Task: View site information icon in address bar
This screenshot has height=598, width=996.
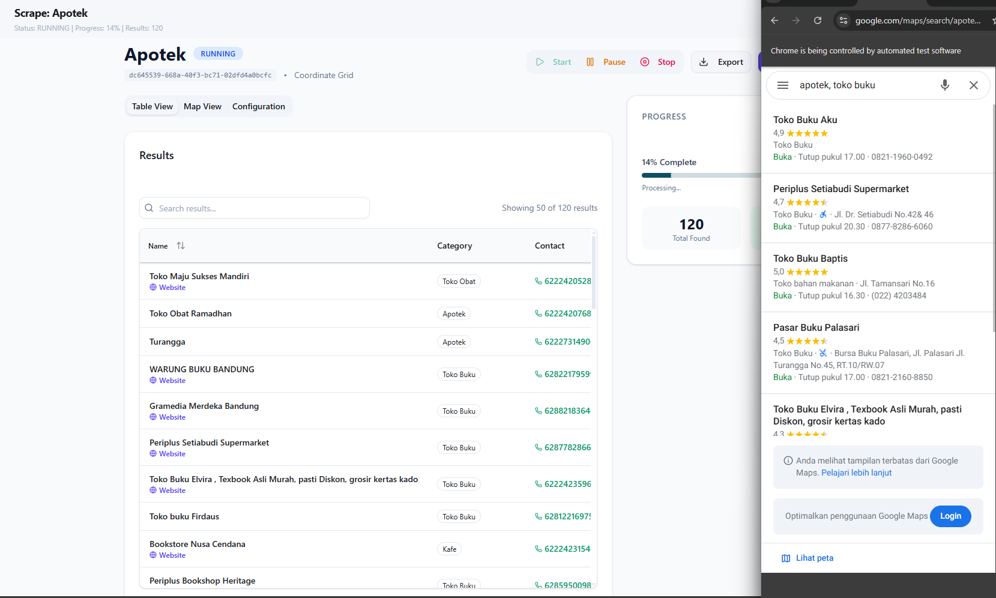Action: click(x=844, y=20)
